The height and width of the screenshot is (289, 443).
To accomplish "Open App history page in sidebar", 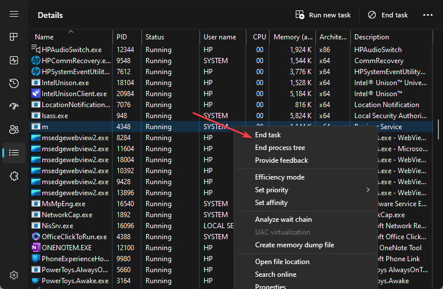I will pyautogui.click(x=14, y=83).
